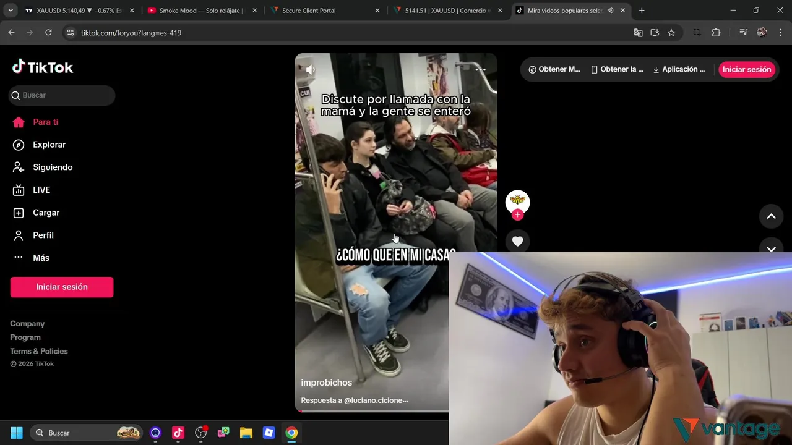Open OBS Studio from the taskbar

tap(201, 433)
